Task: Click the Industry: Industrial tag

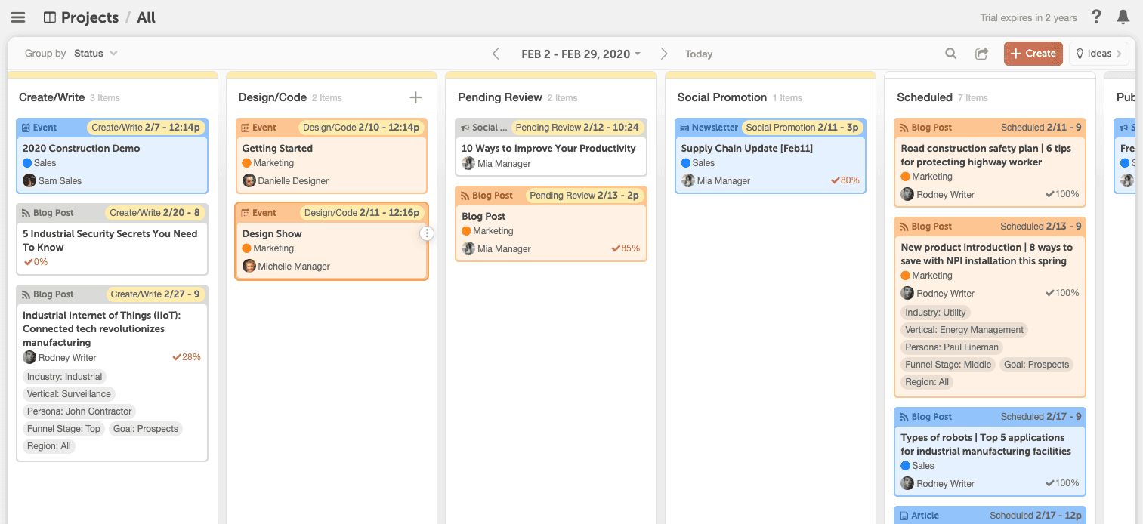Action: pos(64,377)
